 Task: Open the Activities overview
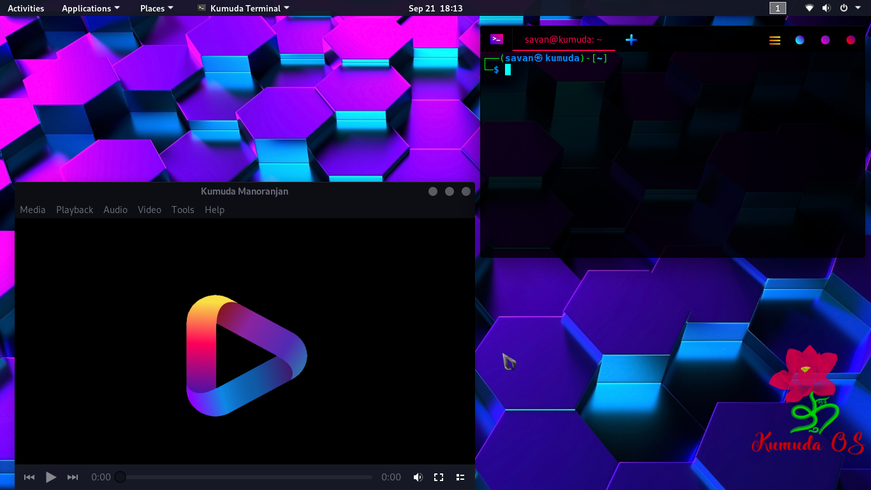click(26, 8)
